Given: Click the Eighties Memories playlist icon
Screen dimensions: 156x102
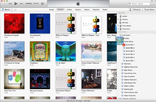Looking at the screenshot, I should pyautogui.click(x=122, y=67).
